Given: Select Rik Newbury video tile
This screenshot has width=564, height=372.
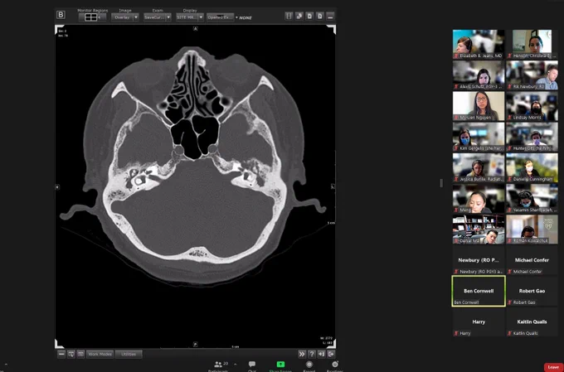Looking at the screenshot, I should [x=532, y=75].
